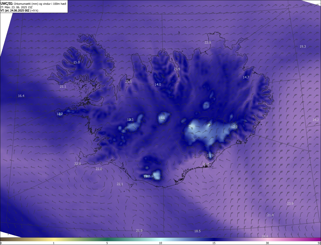Image resolution: width=321 pixels, height=245 pixels.
Task: Click the 'IT: Mán. 23. 06. 2025 15Z' line
Action: point(16,7)
